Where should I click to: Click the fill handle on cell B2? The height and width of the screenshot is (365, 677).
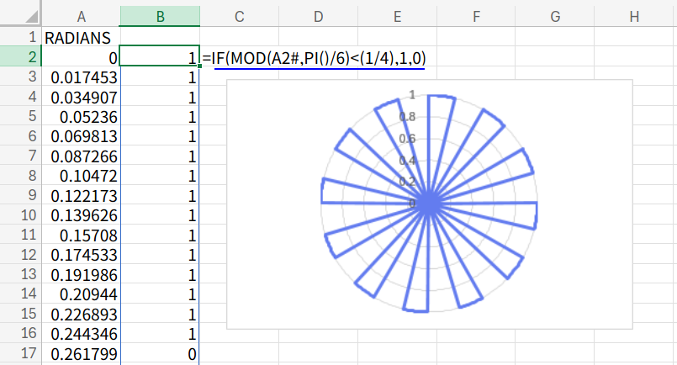[x=199, y=66]
